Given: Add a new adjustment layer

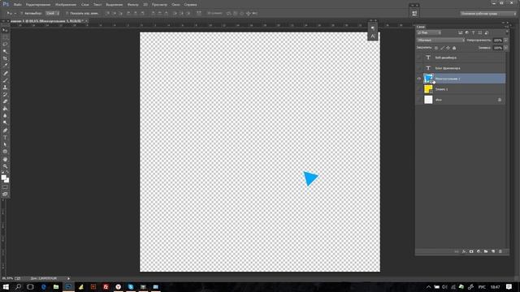Looking at the screenshot, I should [479, 251].
